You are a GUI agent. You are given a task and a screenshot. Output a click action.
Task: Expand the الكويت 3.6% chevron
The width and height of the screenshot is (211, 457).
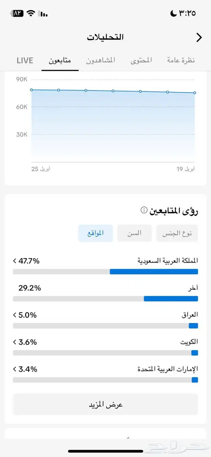[x=15, y=342]
